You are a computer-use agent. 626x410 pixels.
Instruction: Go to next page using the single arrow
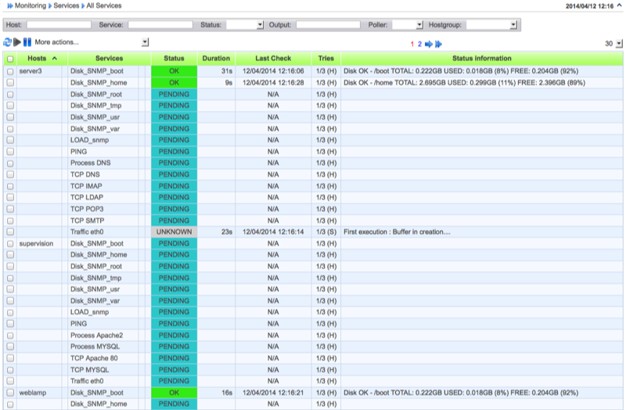[429, 44]
